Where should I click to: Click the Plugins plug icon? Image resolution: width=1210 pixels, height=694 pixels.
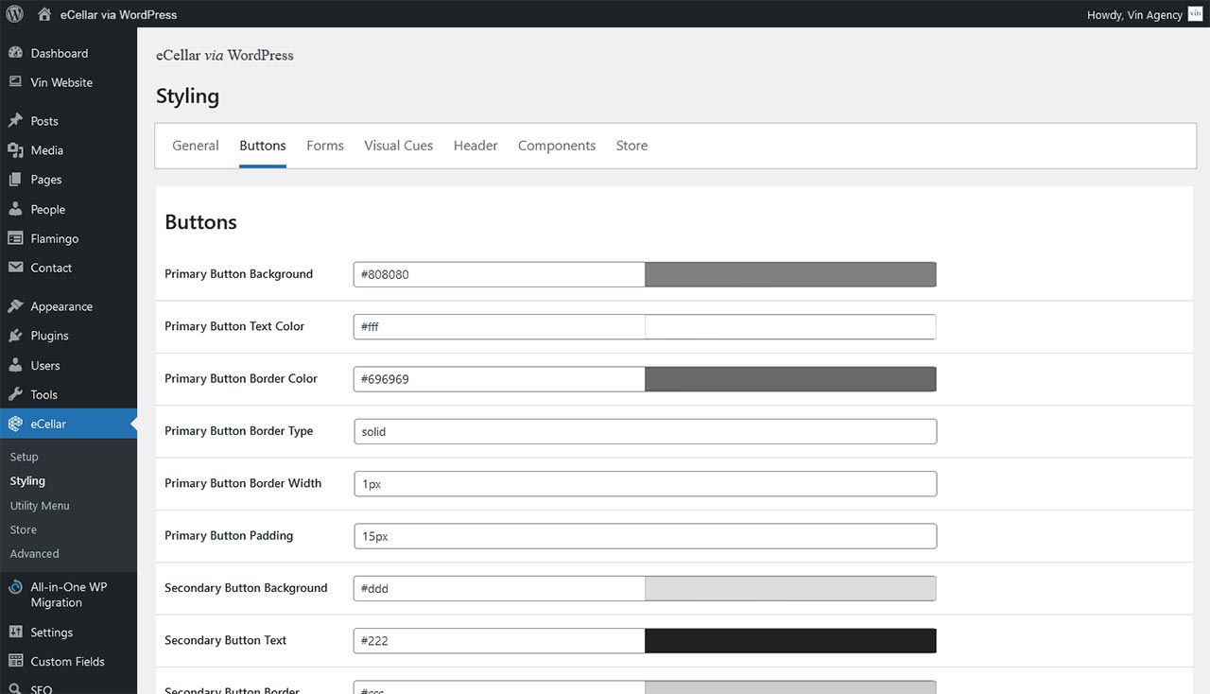point(15,336)
